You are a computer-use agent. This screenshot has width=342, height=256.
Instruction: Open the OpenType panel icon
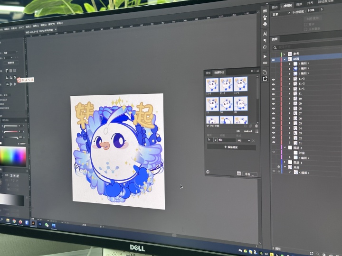[x=265, y=47]
